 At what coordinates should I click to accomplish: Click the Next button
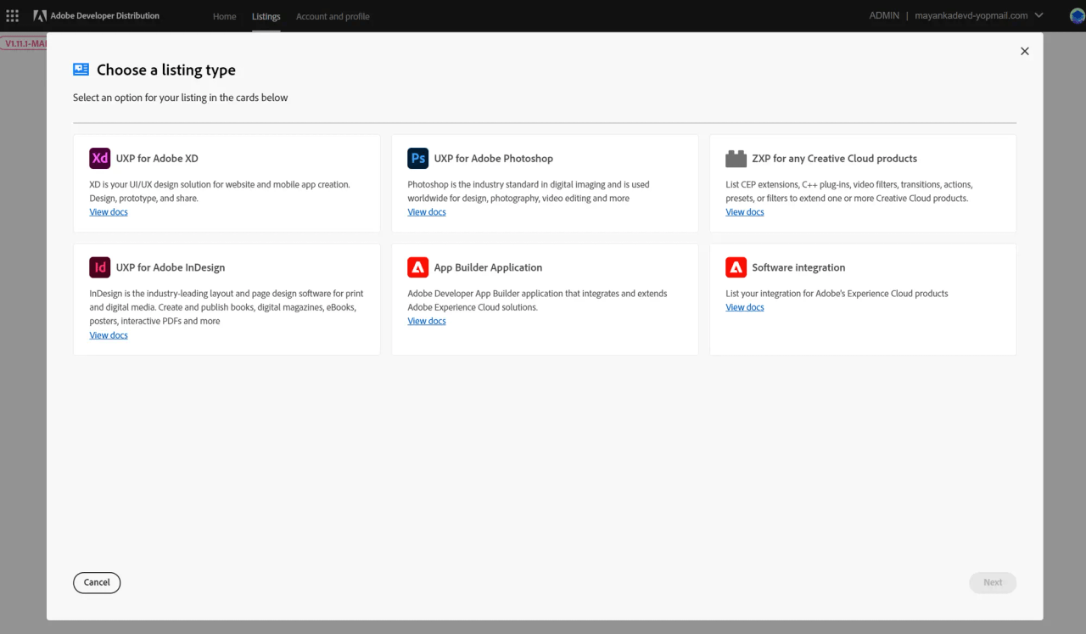pos(993,582)
